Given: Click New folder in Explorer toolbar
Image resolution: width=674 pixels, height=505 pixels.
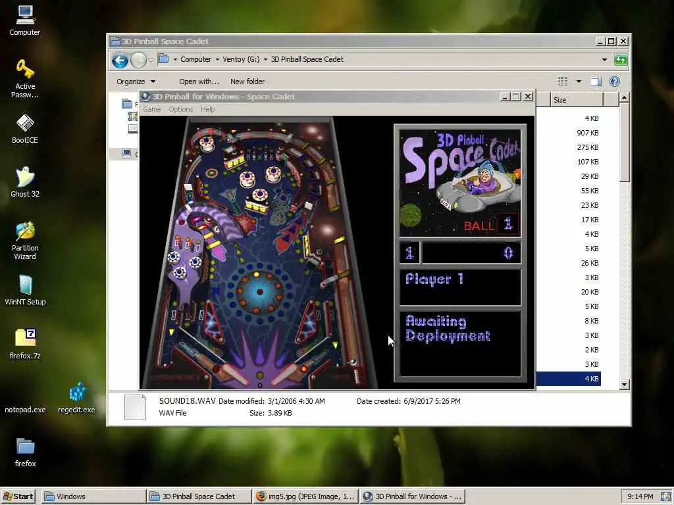Looking at the screenshot, I should click(x=247, y=82).
